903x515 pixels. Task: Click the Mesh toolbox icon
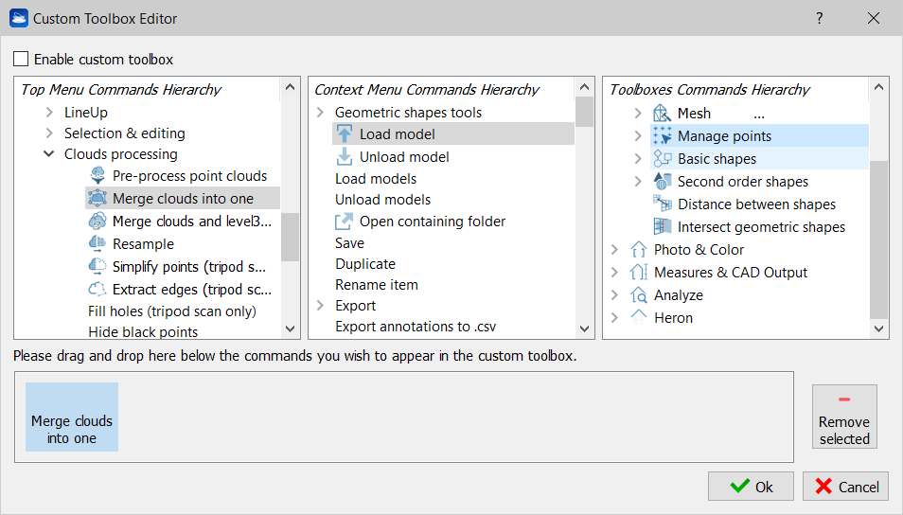663,113
